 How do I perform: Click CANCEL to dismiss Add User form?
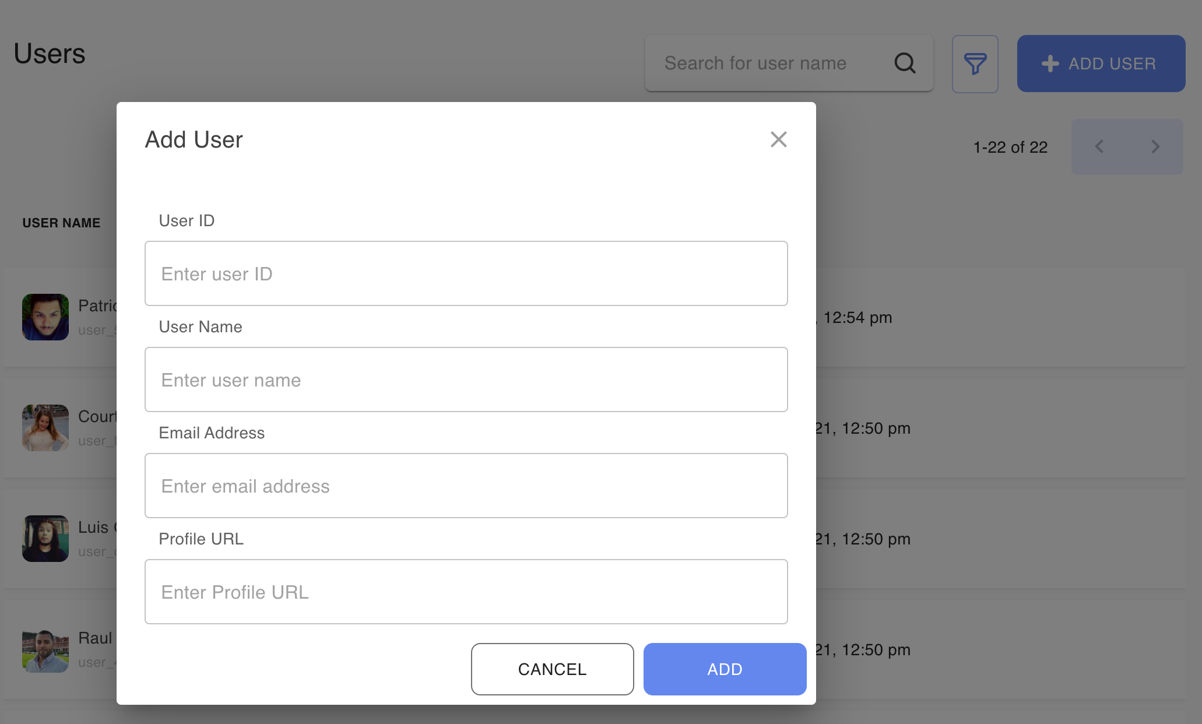[x=553, y=669]
